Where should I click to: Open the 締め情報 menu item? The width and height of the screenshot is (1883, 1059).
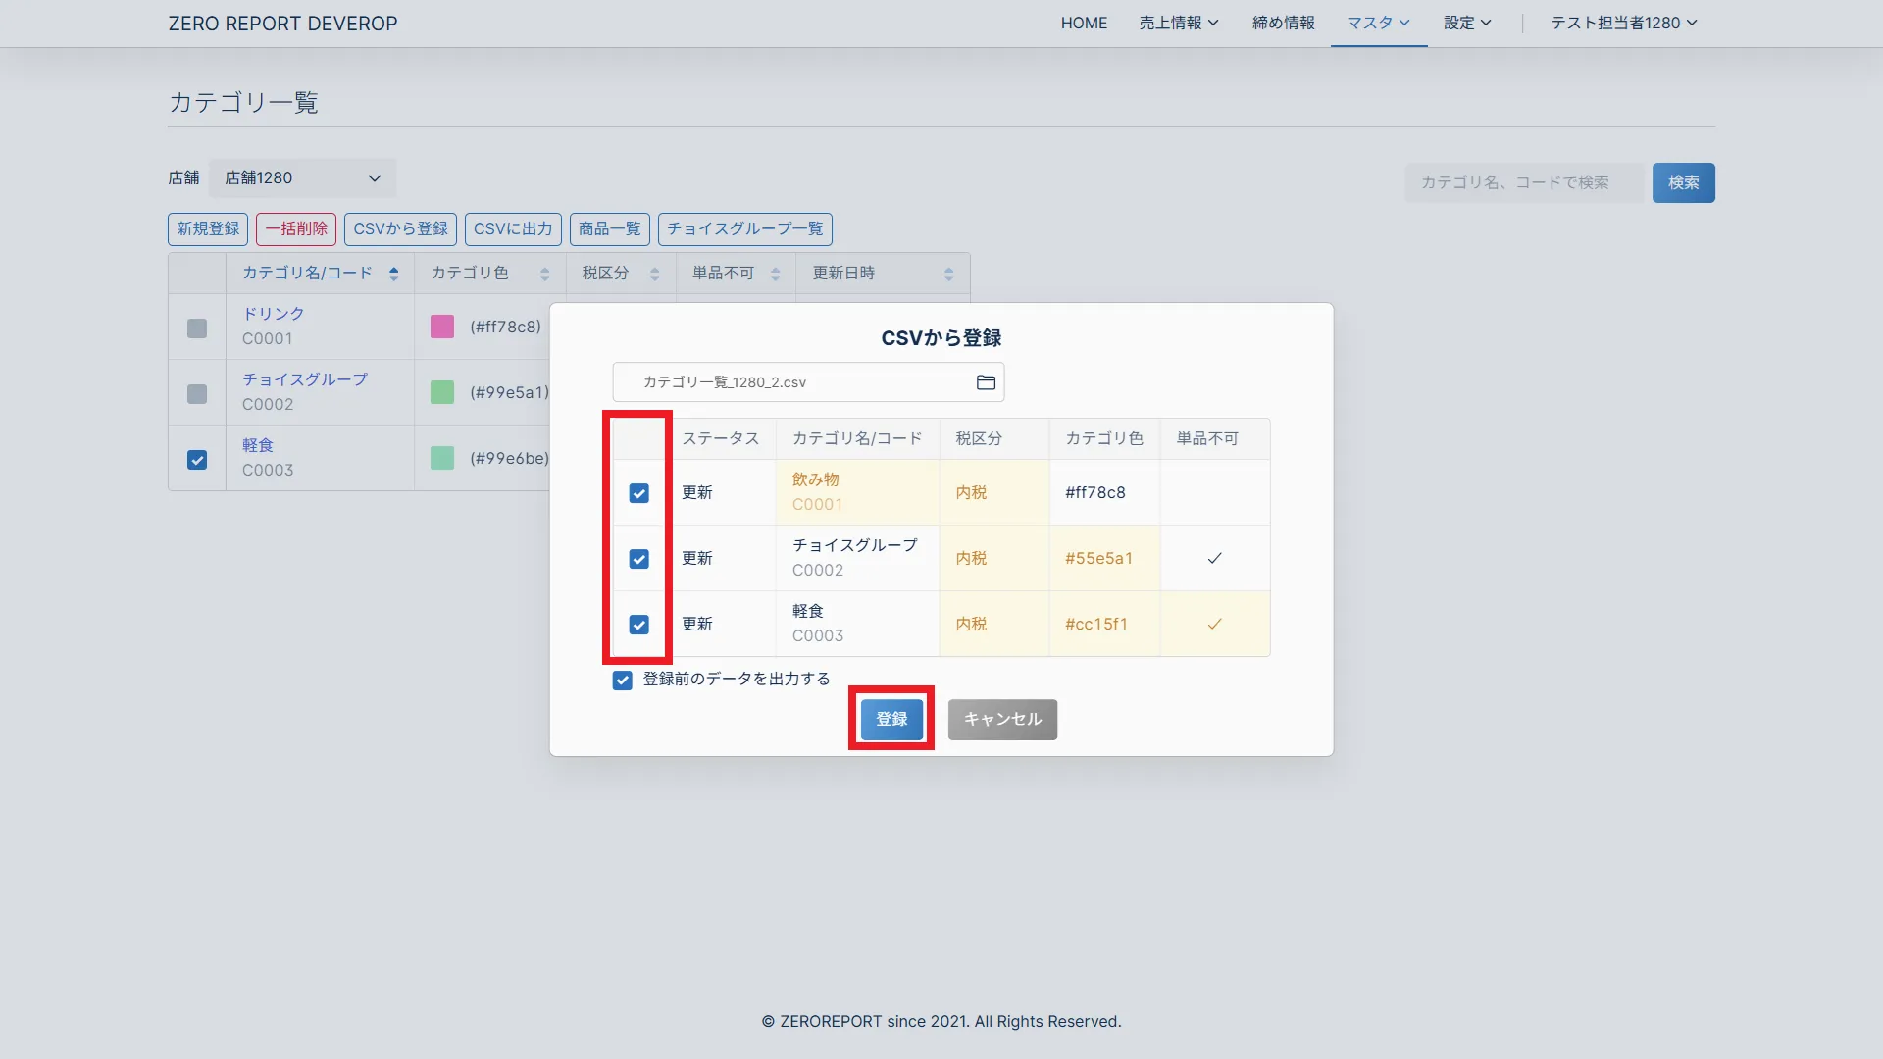point(1283,23)
